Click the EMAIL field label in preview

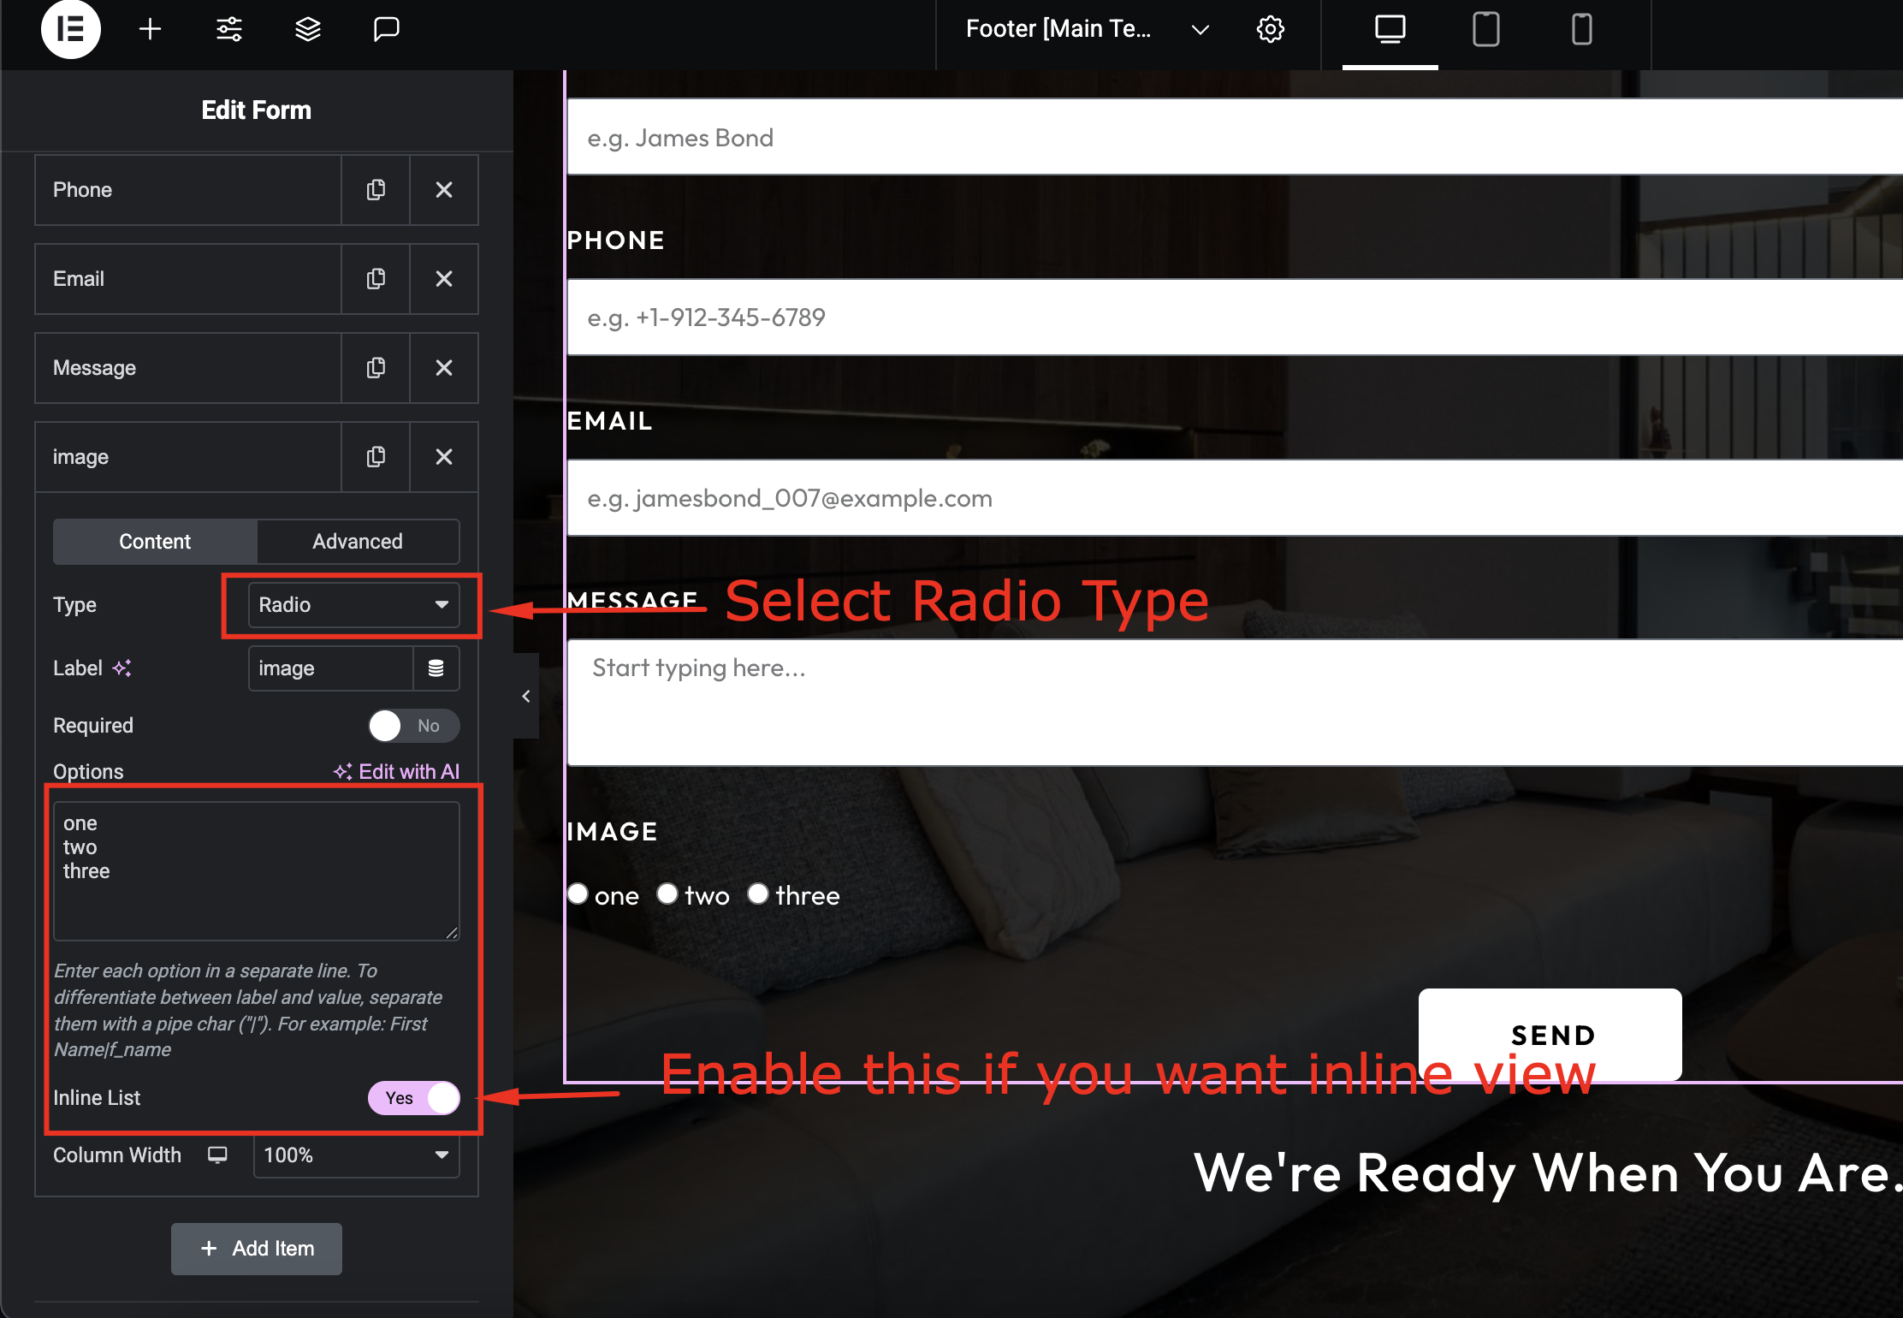tap(609, 420)
